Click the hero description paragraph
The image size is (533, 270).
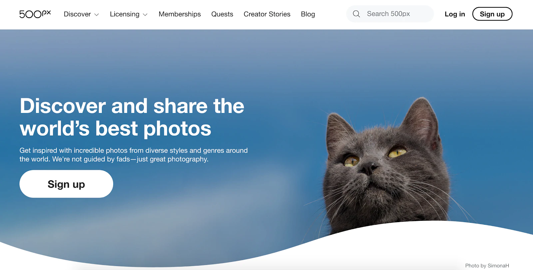pos(134,155)
